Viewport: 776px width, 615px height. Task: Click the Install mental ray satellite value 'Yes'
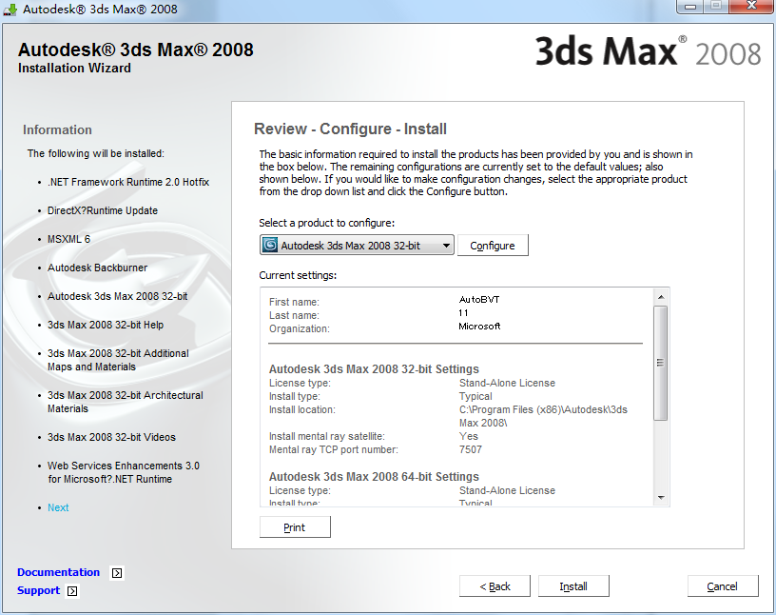[x=468, y=436]
